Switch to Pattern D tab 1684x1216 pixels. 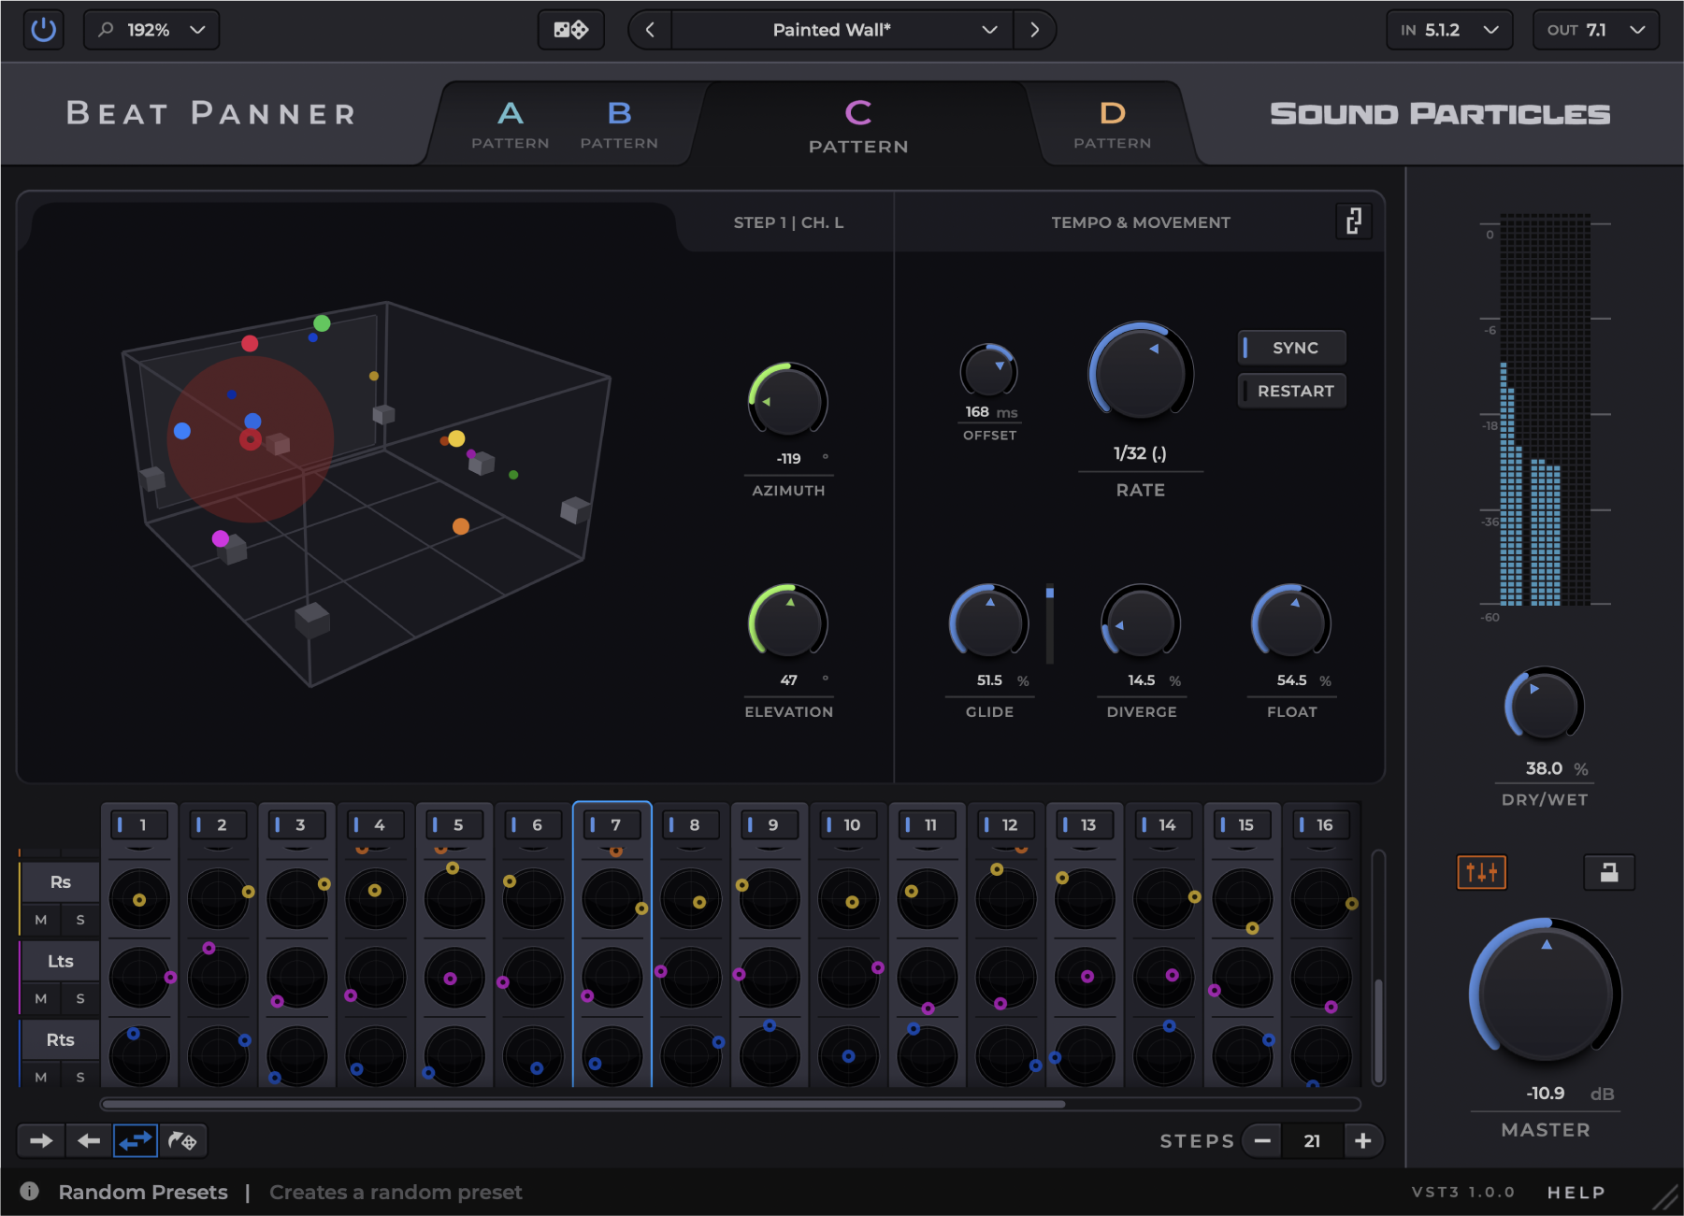point(1112,124)
